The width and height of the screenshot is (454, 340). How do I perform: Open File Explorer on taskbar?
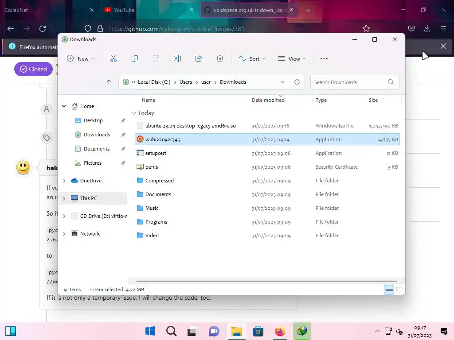coord(237,331)
